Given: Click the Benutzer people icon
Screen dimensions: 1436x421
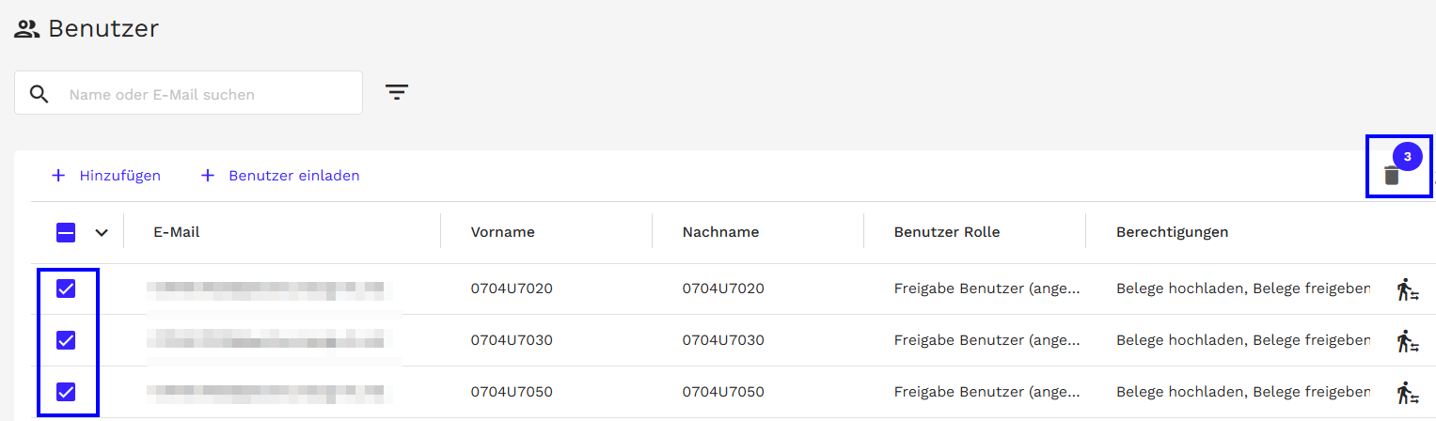Looking at the screenshot, I should pos(26,29).
